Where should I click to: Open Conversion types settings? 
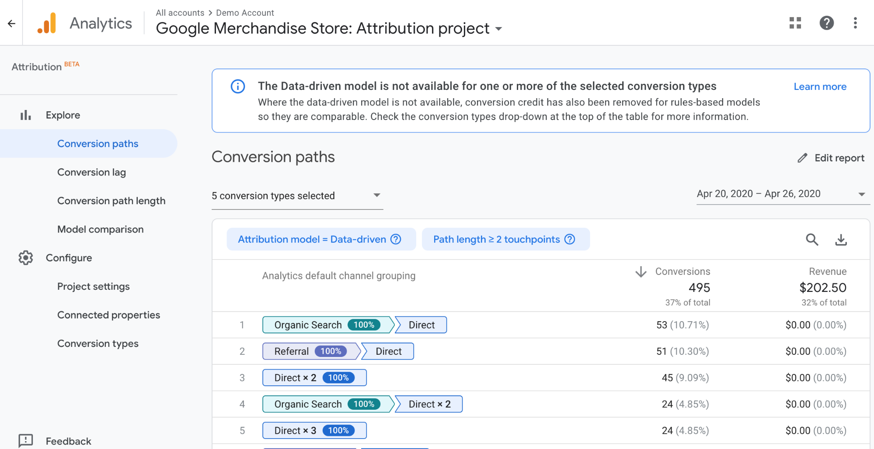pyautogui.click(x=97, y=344)
